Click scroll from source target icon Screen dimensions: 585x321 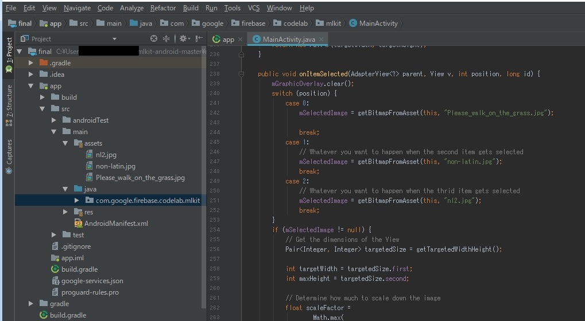(x=154, y=38)
